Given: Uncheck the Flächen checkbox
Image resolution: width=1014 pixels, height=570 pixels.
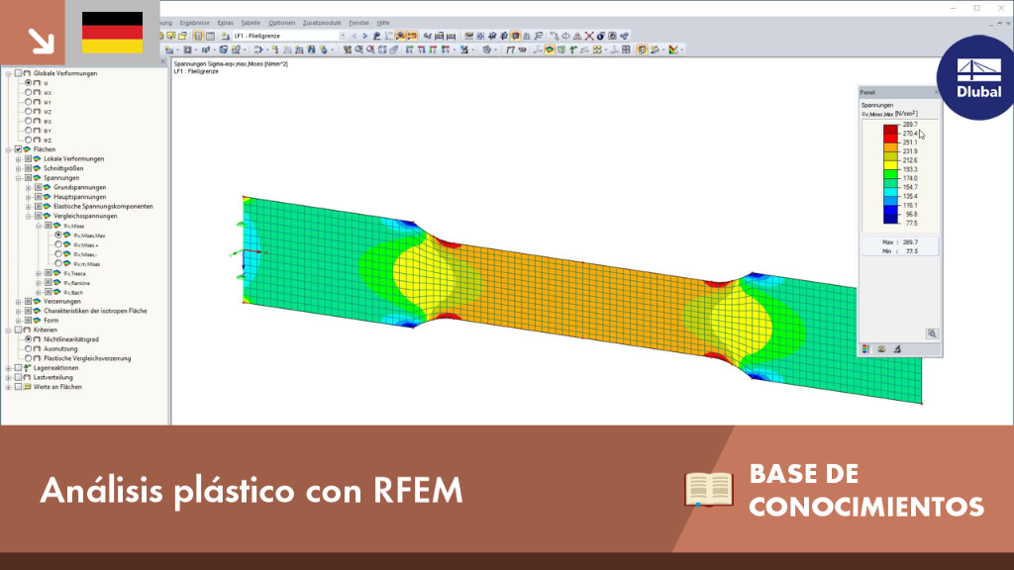Looking at the screenshot, I should (x=18, y=149).
